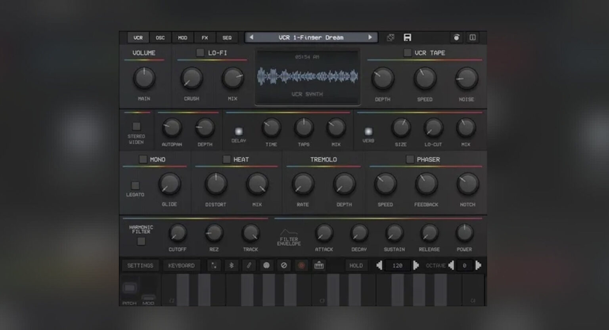Image resolution: width=609 pixels, height=330 pixels.
Task: Open the split view icon at top right
Action: (473, 37)
